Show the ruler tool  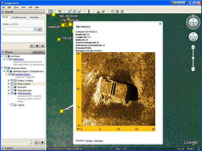[x=89, y=11]
